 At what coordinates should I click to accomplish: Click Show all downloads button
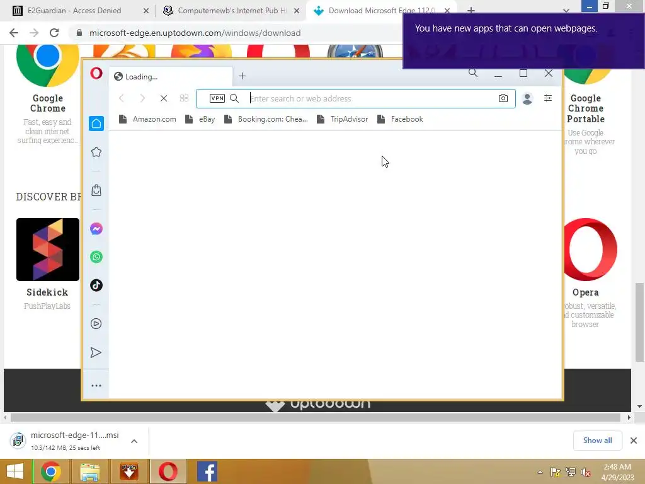(597, 441)
